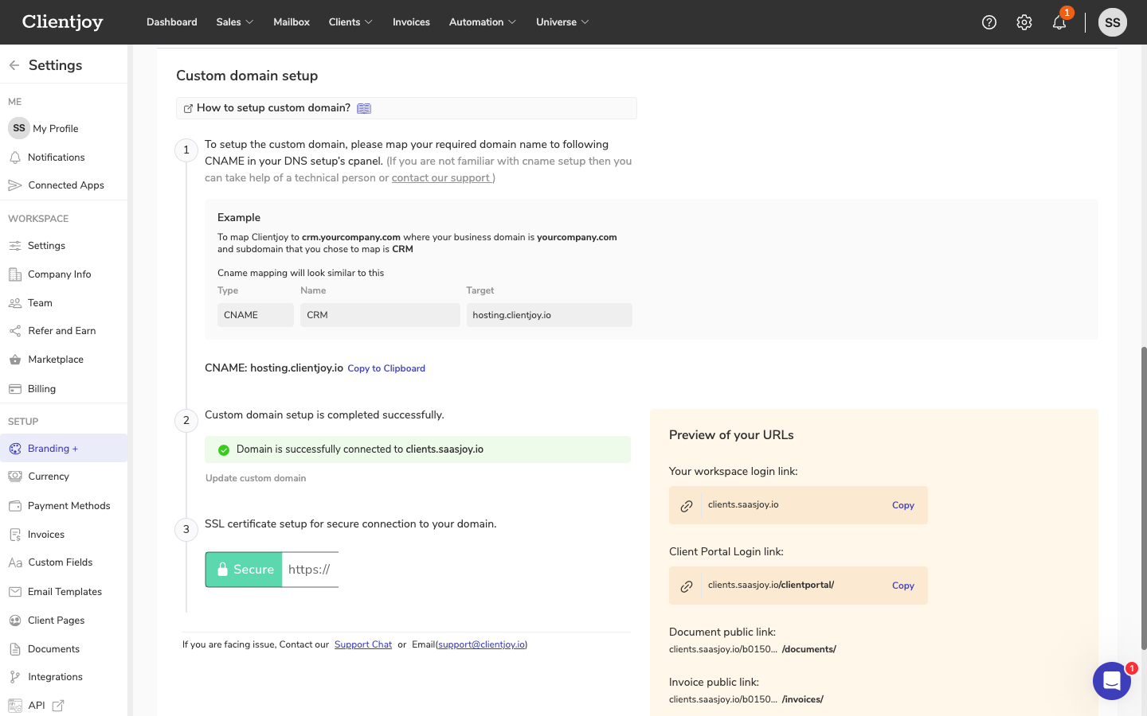This screenshot has height=716, width=1147.
Task: Open the help icon in top bar
Action: (988, 21)
